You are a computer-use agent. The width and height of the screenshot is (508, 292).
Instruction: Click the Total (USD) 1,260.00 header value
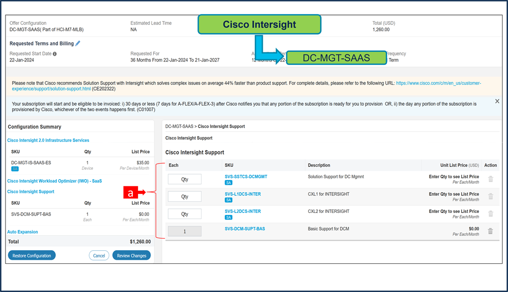click(x=381, y=30)
